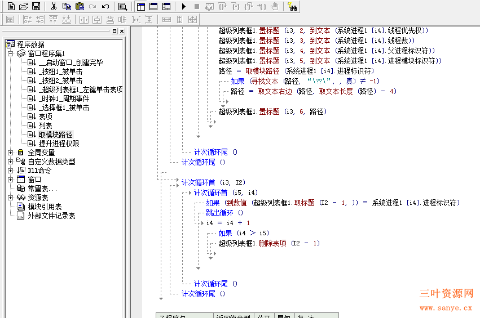Image resolution: width=480 pixels, height=318 pixels.
Task: Make same height icon in layout toolbar
Action: pyautogui.click(x=180, y=20)
